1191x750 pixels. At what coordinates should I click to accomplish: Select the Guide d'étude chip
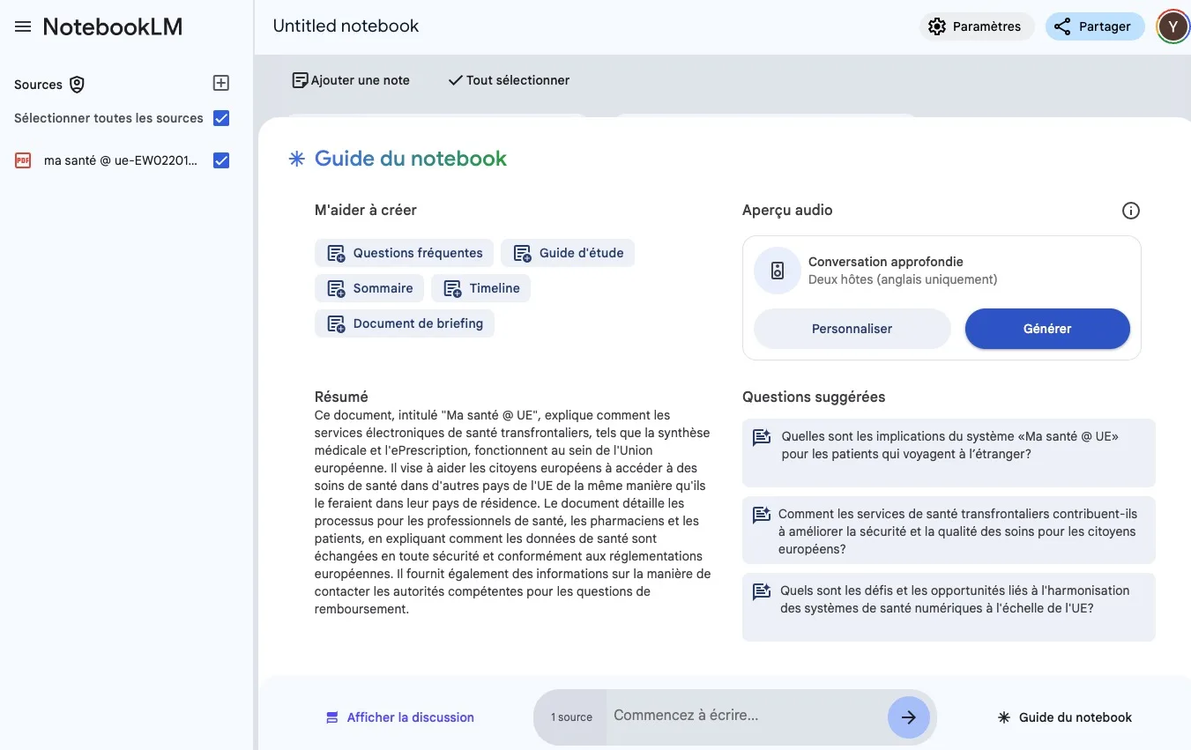[568, 253]
